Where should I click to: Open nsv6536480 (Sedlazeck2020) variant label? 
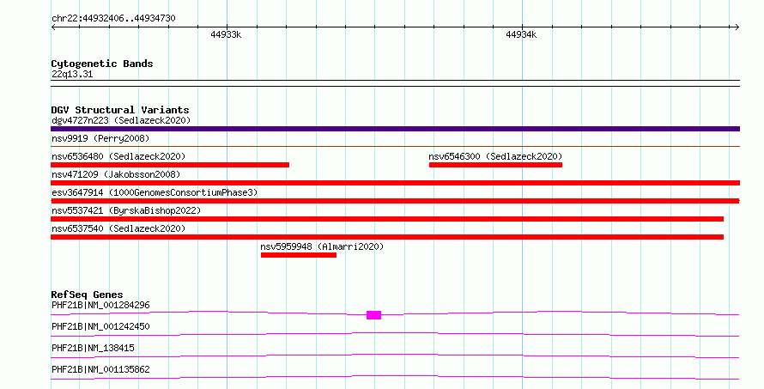tap(118, 156)
